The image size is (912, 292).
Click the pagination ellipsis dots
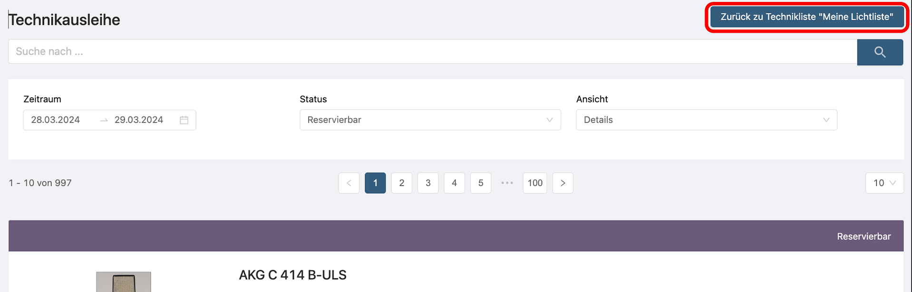507,183
